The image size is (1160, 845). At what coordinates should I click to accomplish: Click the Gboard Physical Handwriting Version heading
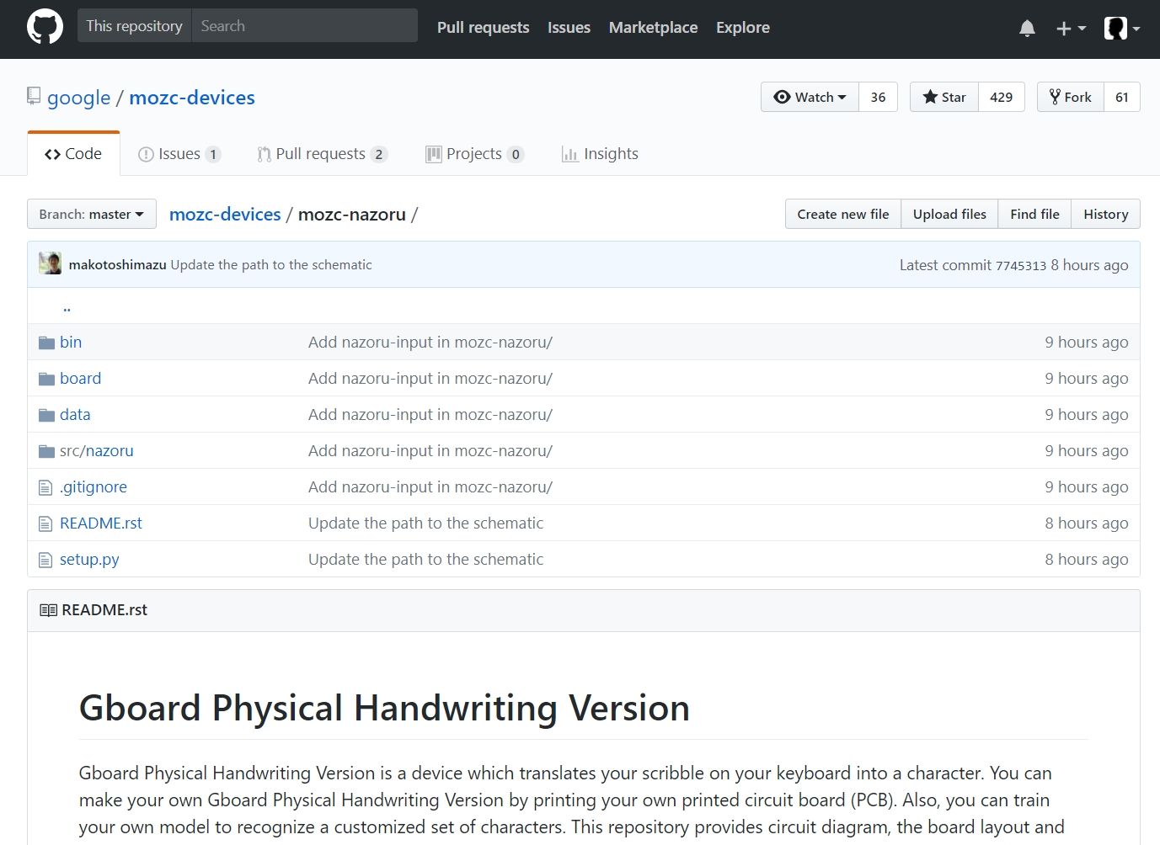coord(384,708)
